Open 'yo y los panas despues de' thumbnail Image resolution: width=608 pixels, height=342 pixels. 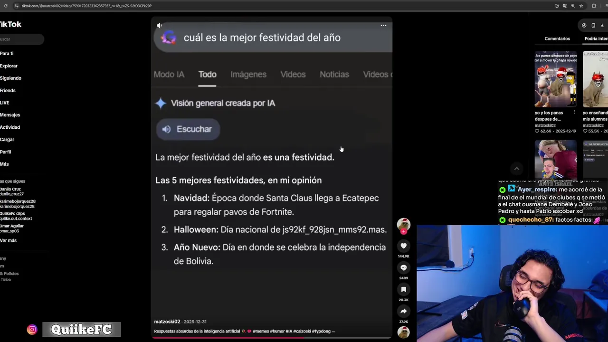point(556,79)
